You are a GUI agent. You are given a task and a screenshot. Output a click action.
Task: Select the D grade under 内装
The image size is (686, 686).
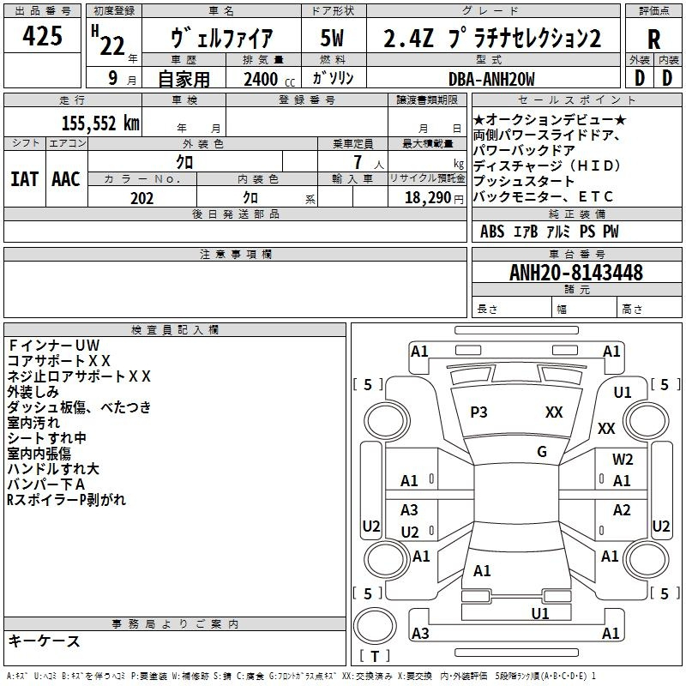(x=667, y=78)
